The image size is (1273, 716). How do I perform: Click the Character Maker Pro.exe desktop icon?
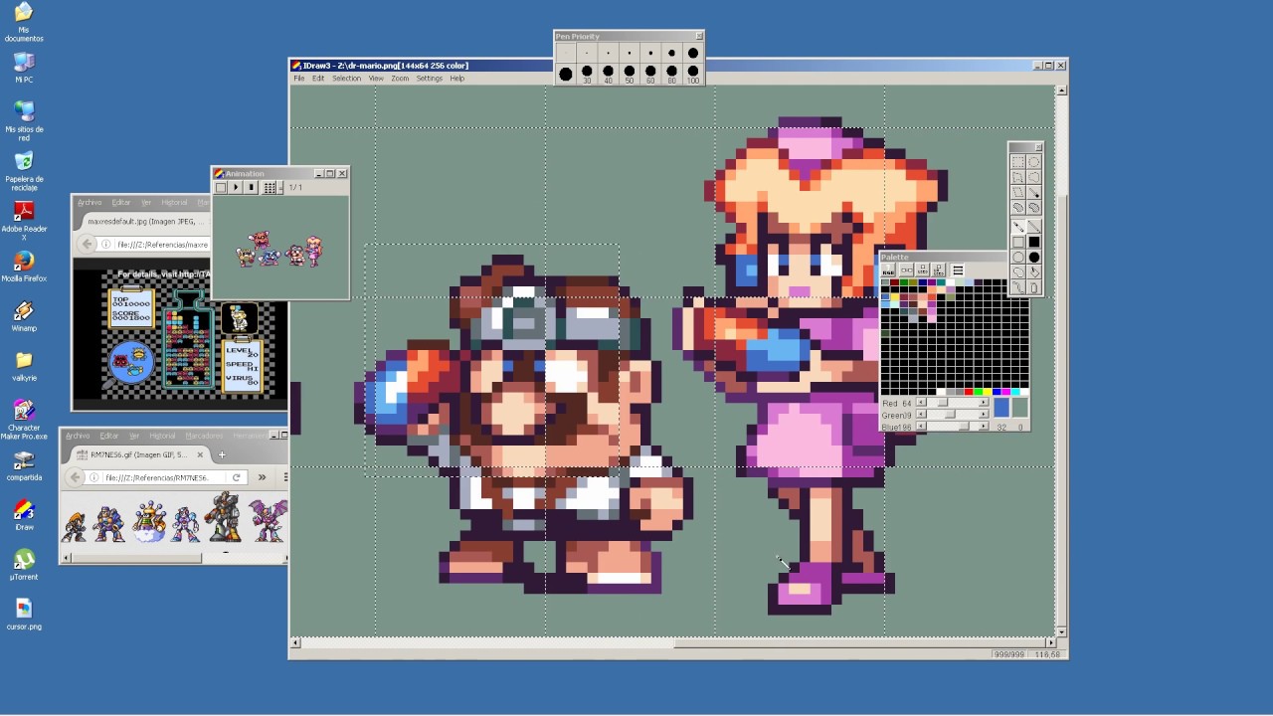[24, 419]
